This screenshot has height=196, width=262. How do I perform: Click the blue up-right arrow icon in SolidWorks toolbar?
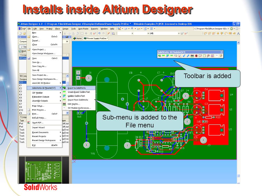188,56
